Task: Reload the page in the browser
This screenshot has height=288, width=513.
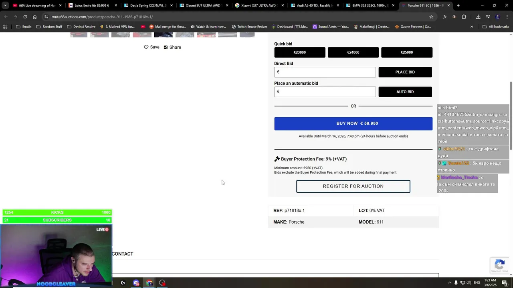Action: point(25,17)
